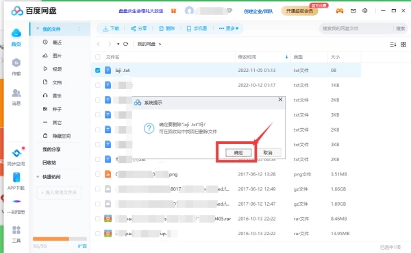Go forward with the right arrow
This screenshot has height=253, width=411.
click(110, 44)
